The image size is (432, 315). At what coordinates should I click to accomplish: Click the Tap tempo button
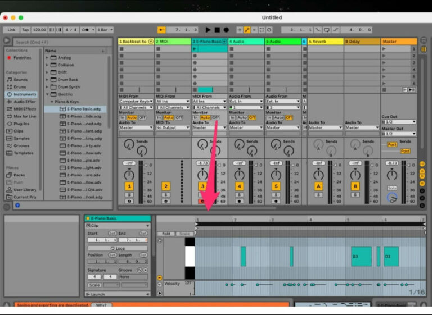[x=25, y=30]
